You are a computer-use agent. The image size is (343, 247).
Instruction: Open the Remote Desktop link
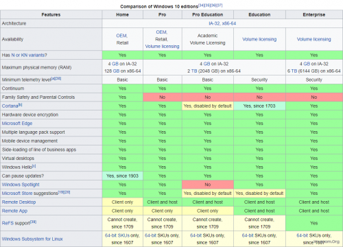(19, 202)
